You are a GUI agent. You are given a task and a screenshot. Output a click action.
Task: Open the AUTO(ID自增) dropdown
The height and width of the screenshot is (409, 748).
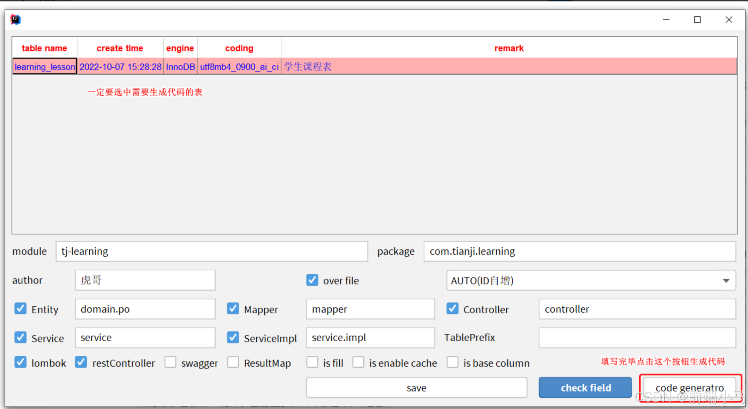[591, 280]
